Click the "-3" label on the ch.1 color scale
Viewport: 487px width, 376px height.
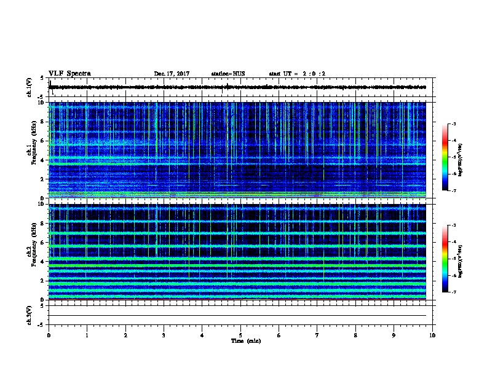pyautogui.click(x=453, y=123)
